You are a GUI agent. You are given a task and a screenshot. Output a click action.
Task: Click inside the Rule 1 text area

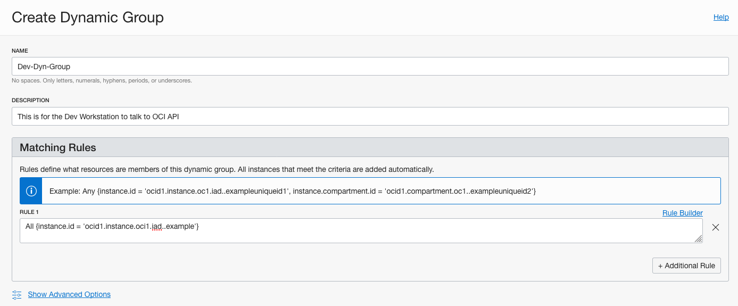click(x=361, y=231)
